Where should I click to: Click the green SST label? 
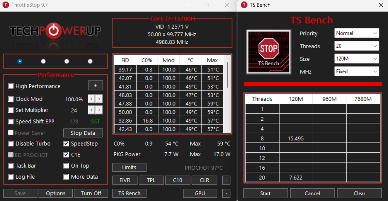click(x=95, y=121)
